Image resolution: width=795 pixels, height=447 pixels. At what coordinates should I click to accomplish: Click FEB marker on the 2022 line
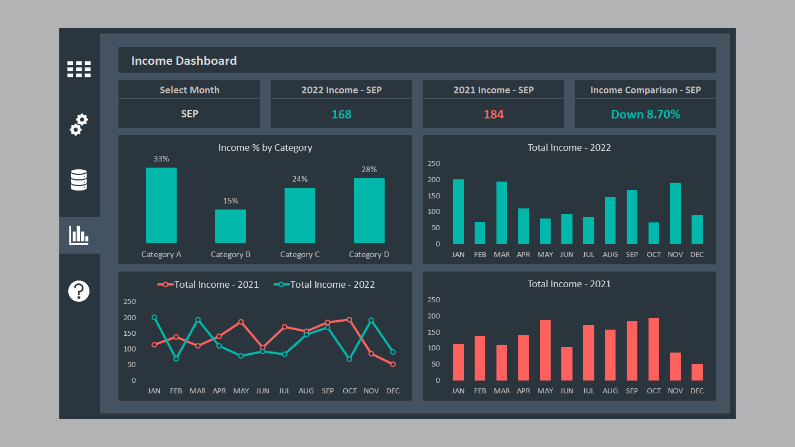[176, 359]
